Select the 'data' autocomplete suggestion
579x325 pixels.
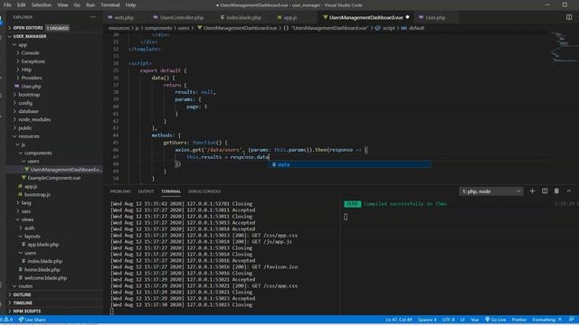coord(349,164)
